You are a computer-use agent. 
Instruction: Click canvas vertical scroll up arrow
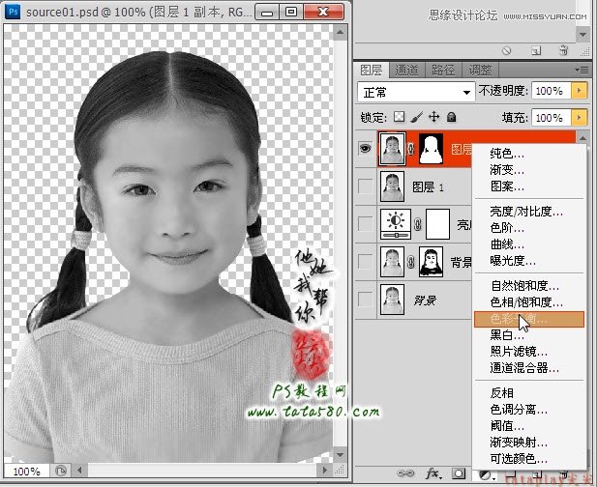[340, 33]
